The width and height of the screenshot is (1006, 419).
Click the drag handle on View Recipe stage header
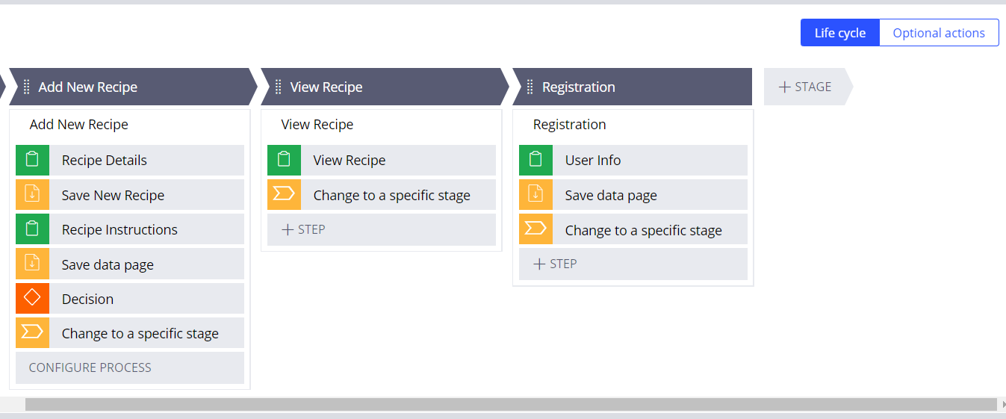(x=279, y=87)
